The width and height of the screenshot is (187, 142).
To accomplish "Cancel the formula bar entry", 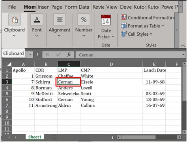I will coord(47,55).
